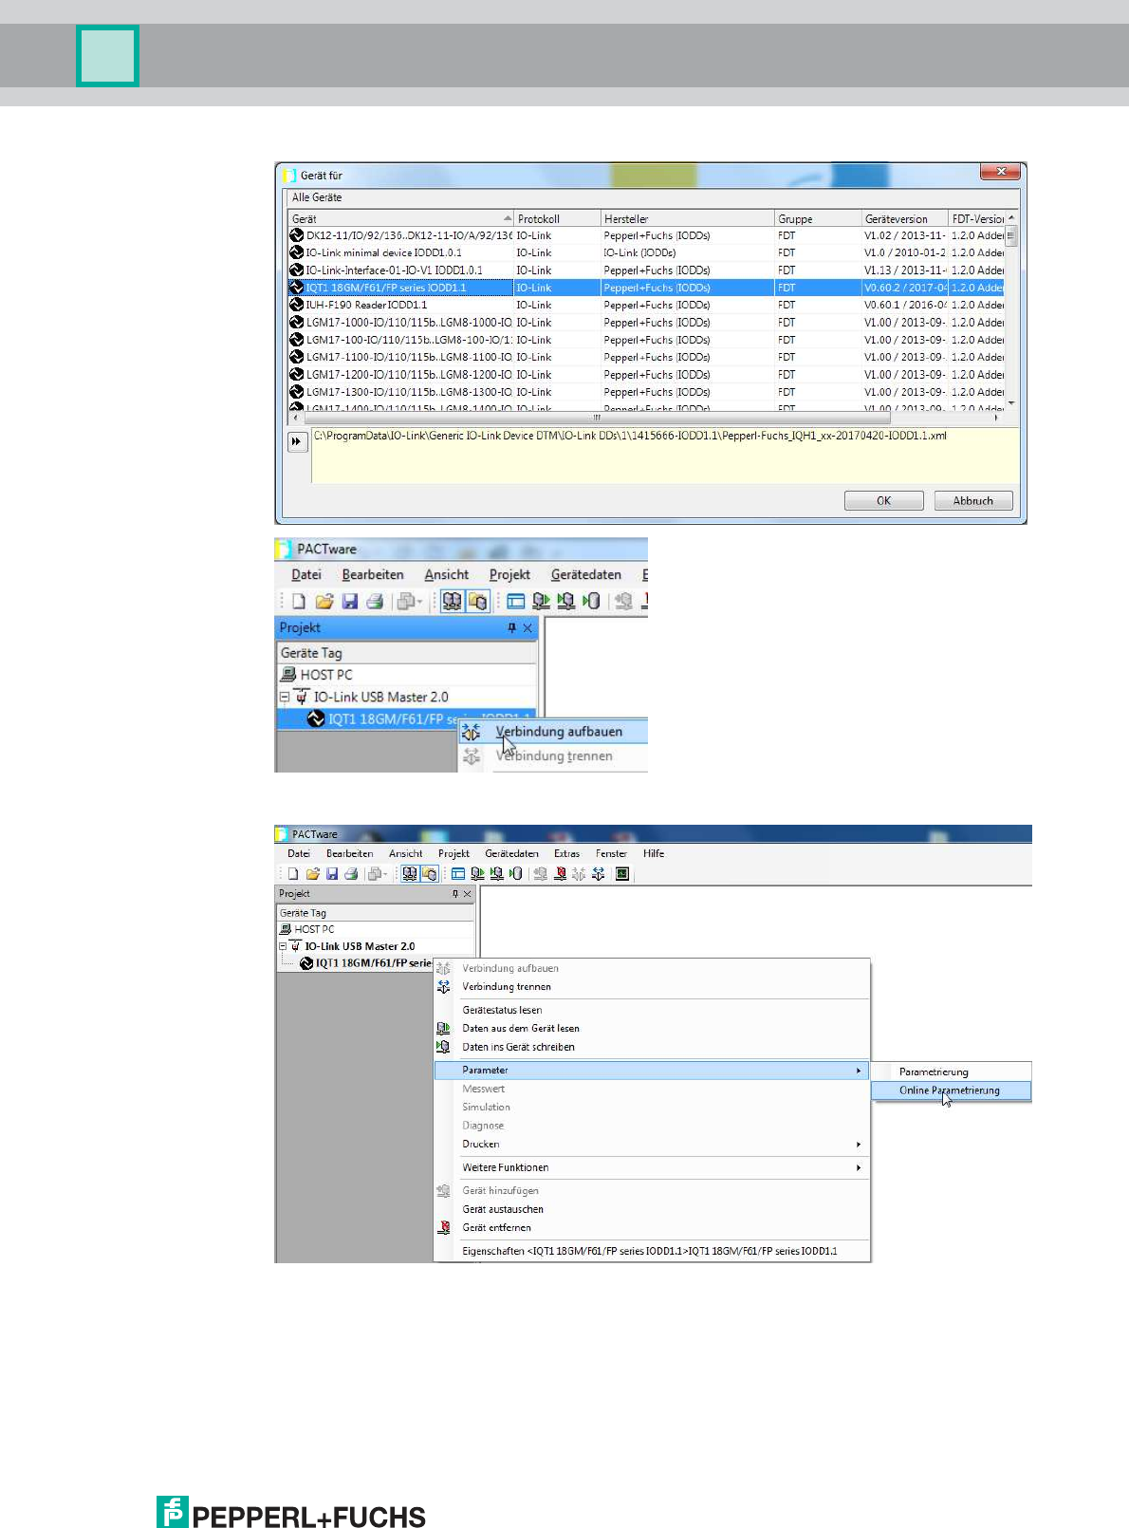
Task: Toggle device catalog icon in the PACTware window with Extras menu
Action: pos(429,874)
